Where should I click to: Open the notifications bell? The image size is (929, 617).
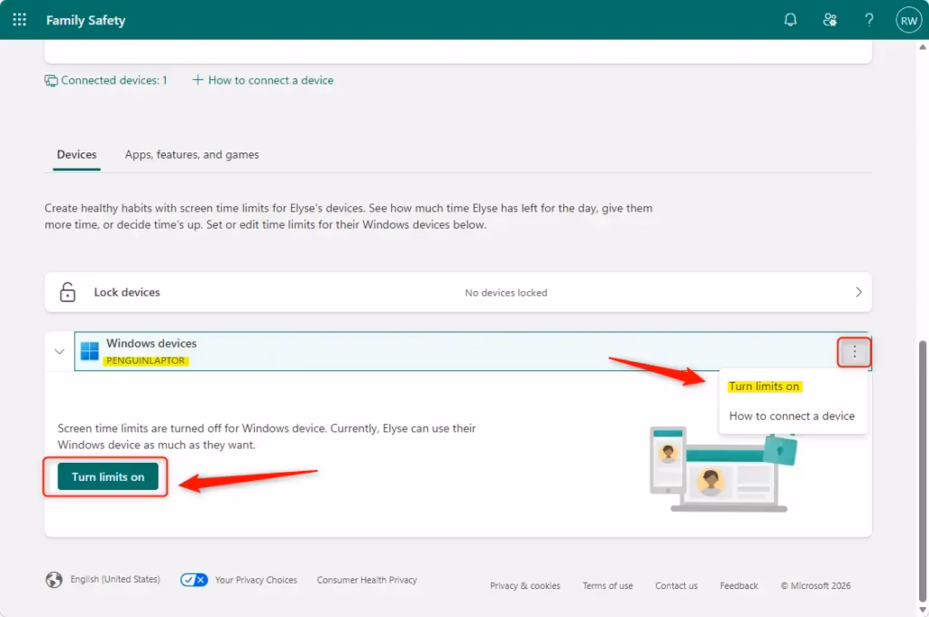tap(790, 20)
